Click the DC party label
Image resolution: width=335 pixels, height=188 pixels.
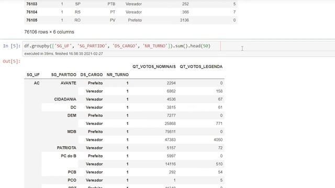point(73,108)
